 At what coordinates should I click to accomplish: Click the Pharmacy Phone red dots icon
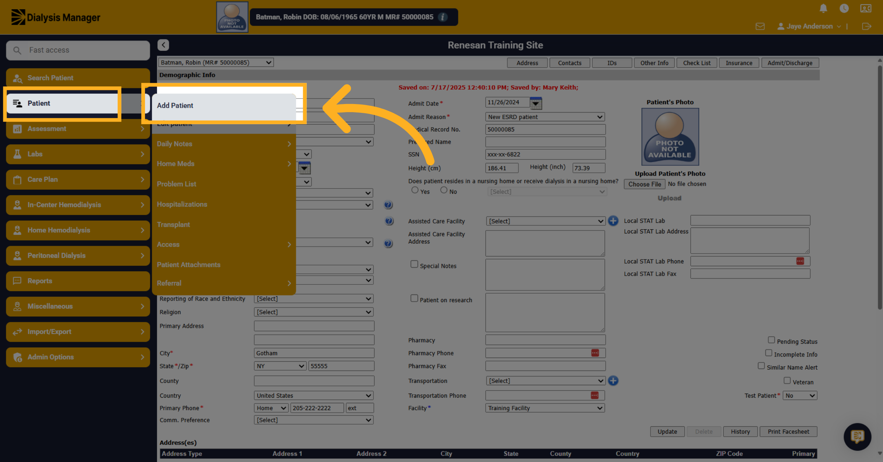[x=595, y=353]
